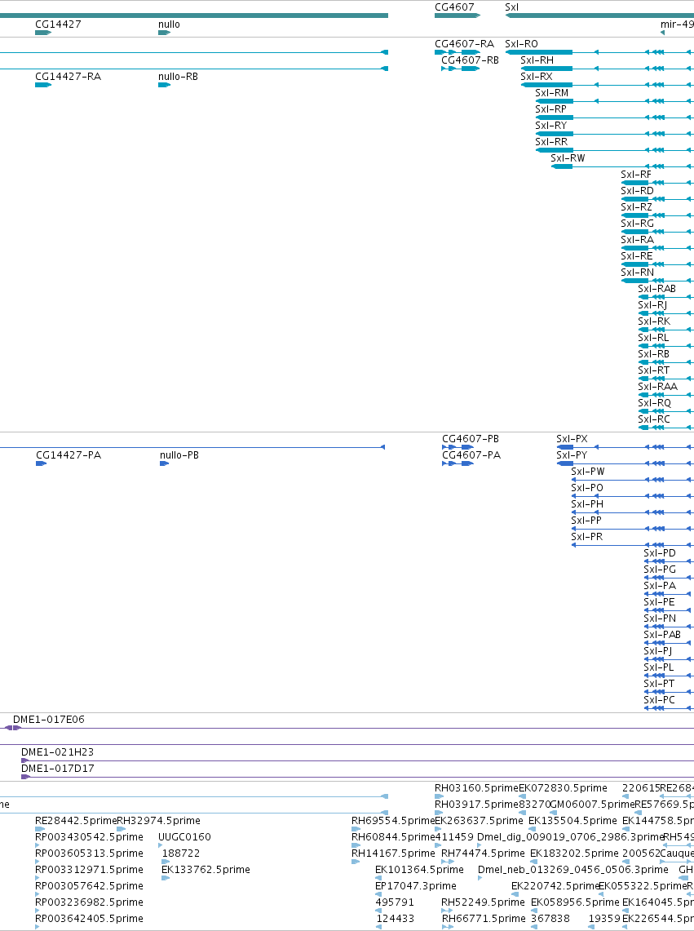Select transcript CG4607-RA
Viewport: 694px width, 931px height.
464,44
